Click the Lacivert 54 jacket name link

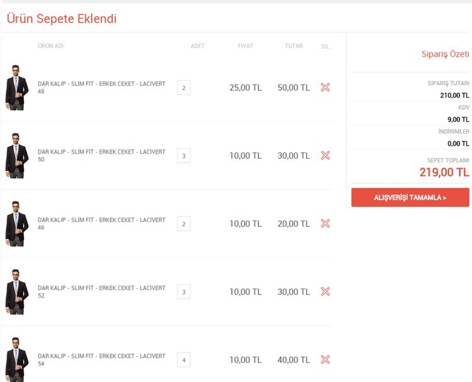click(x=101, y=356)
